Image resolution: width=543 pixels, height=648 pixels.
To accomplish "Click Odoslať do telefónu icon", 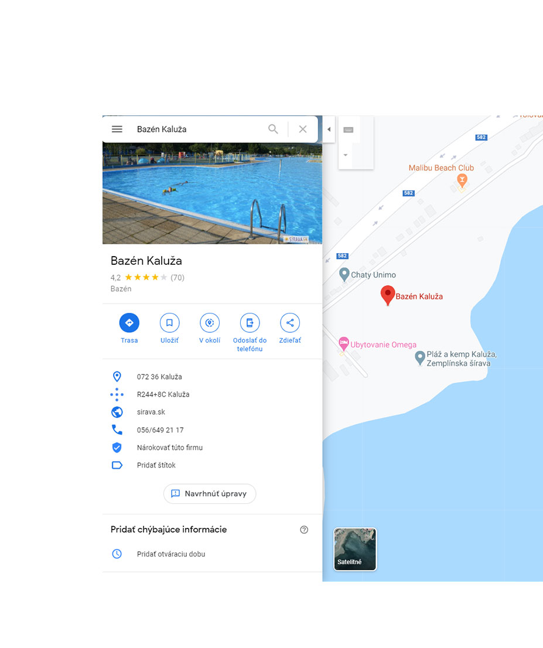I will 250,323.
